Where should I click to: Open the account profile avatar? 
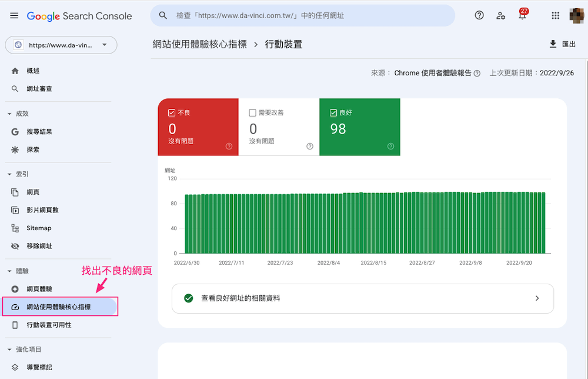click(x=577, y=15)
